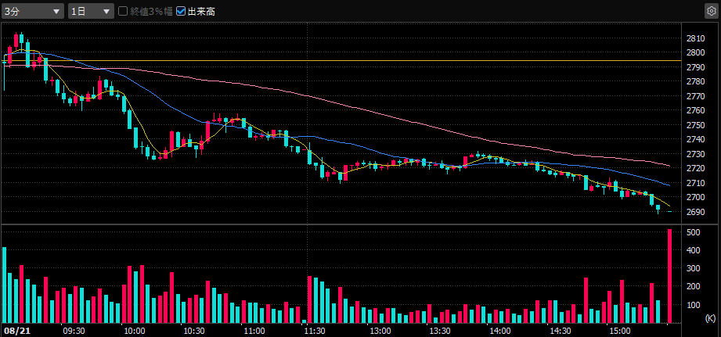The image size is (721, 337).
Task: Click the 2750 price axis label
Action: [x=696, y=125]
